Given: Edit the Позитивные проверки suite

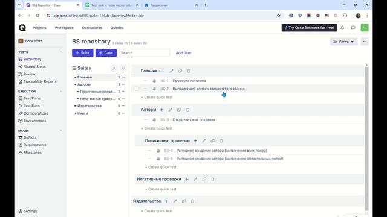Looking at the screenshot, I should pyautogui.click(x=204, y=141).
